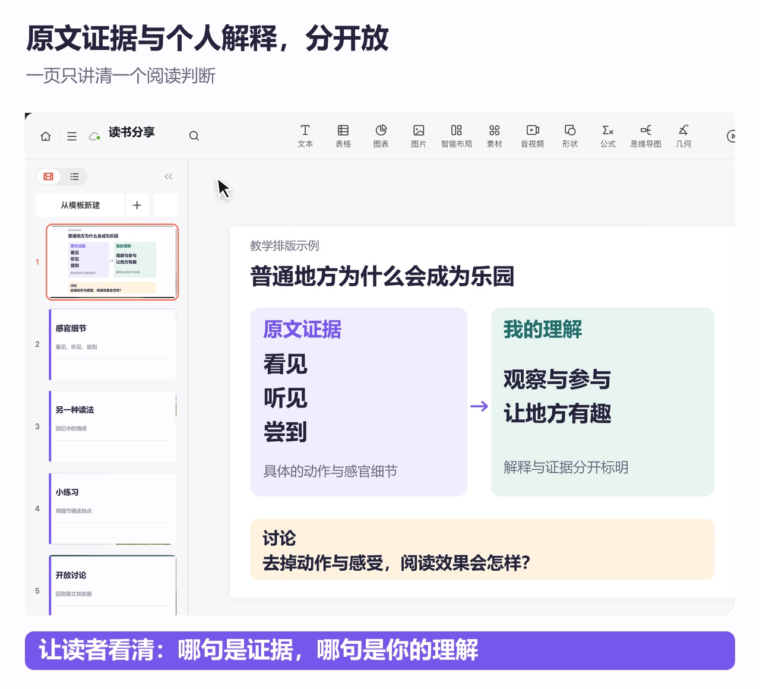Insert an image with 图片
760x689 pixels.
tap(419, 136)
